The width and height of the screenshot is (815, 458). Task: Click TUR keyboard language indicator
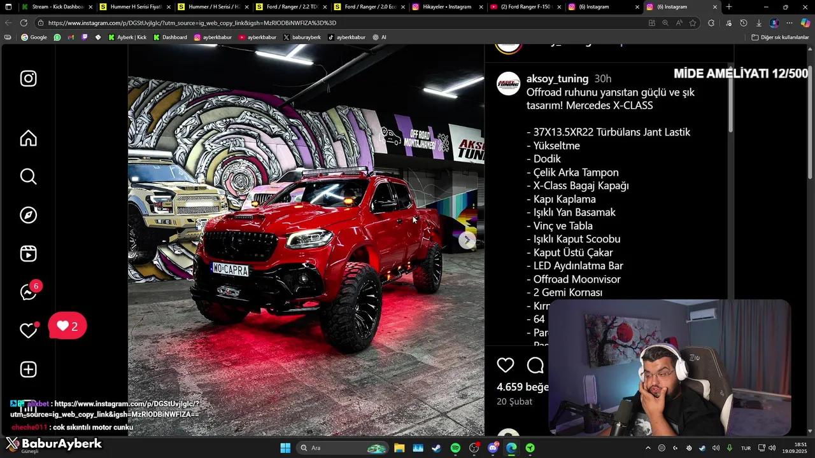click(x=746, y=448)
